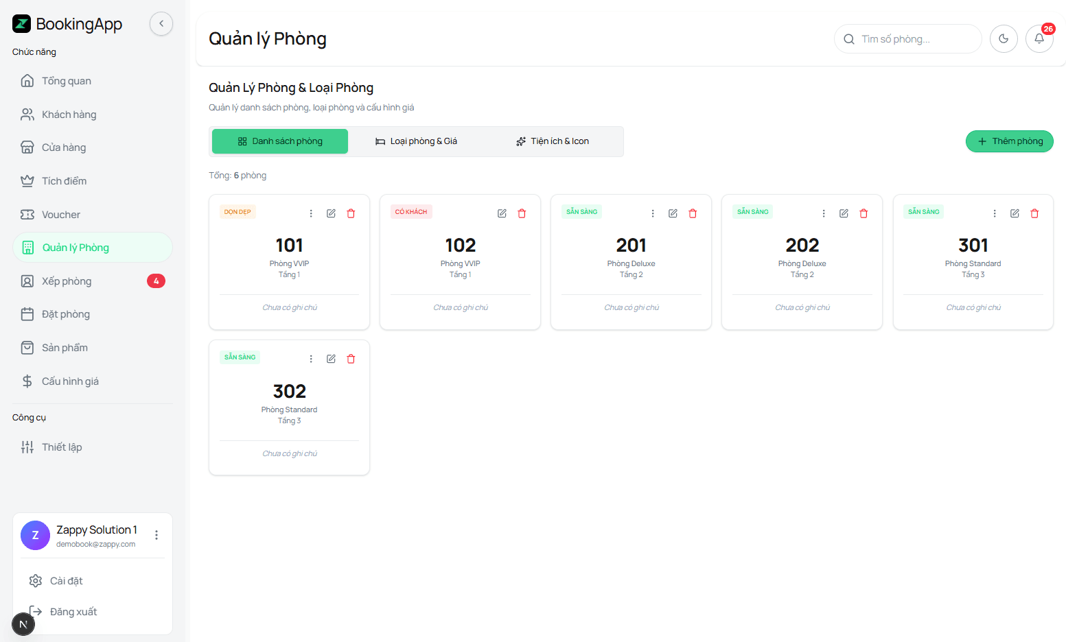Switch to the Loại phòng & Giá tab
Screen dimensions: 1066x642
[416, 141]
